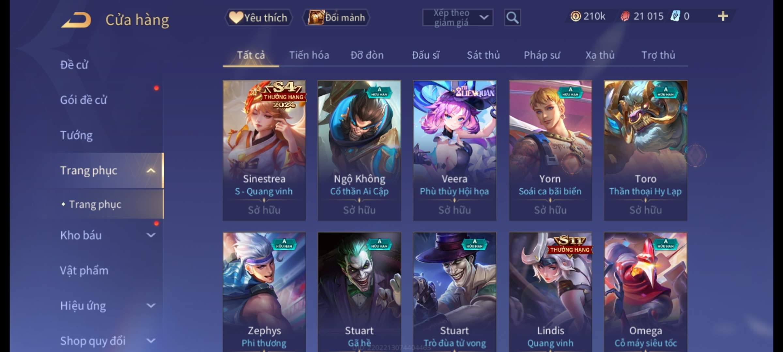Open the Xếp theo giảm giá sort dropdown
The image size is (783, 352).
[x=458, y=18]
